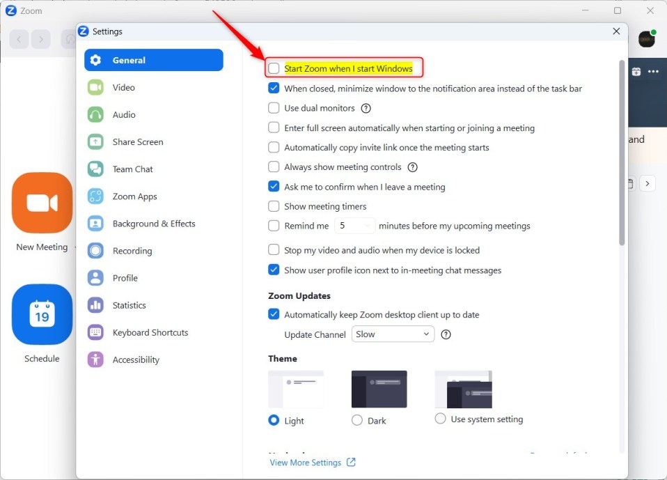Click the Keyboard Shortcuts keyboard icon
Image resolution: width=667 pixels, height=480 pixels.
95,333
